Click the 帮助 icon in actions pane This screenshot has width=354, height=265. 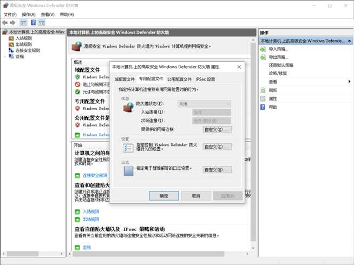[x=263, y=107]
